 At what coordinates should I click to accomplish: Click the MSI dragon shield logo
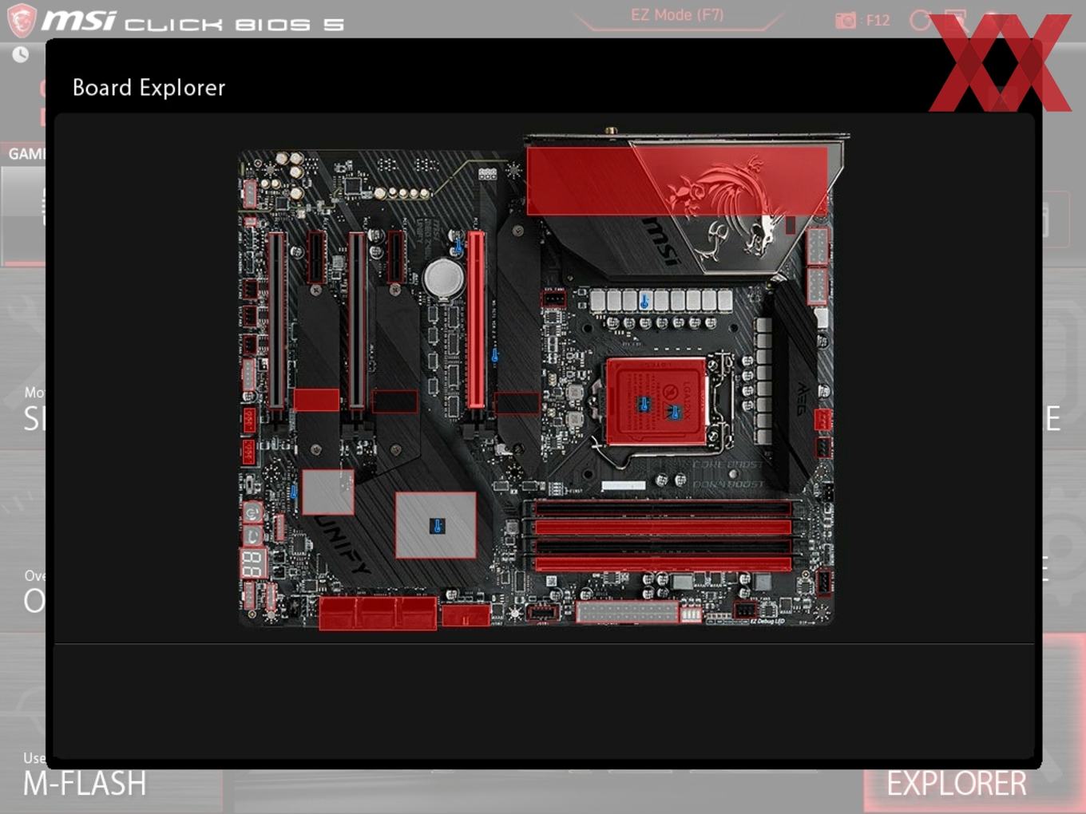pos(22,20)
